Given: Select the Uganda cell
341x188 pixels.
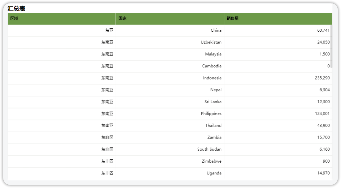Looking at the screenshot, I should coord(170,173).
